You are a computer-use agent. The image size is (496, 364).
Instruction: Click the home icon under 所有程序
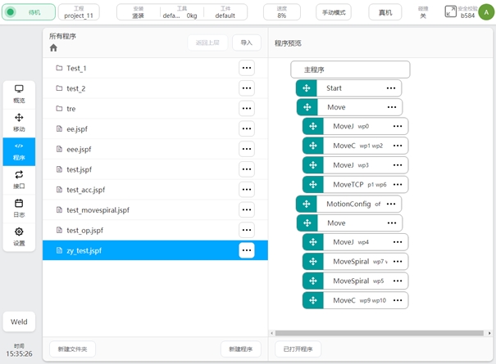[x=54, y=48]
